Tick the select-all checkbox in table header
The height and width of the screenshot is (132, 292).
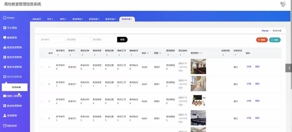42,53
